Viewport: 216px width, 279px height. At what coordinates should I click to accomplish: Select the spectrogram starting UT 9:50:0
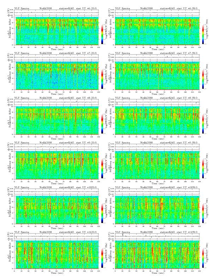(x=157, y=165)
